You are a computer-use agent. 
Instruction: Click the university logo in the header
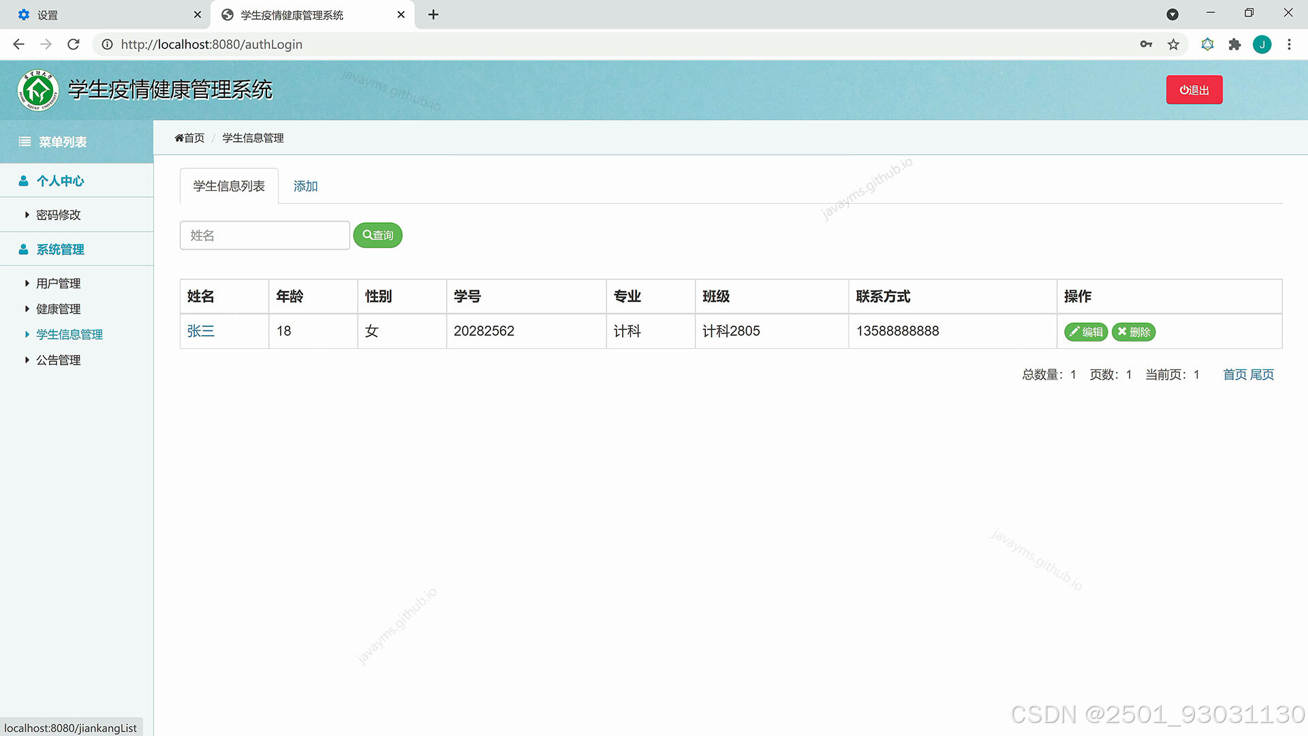tap(38, 90)
